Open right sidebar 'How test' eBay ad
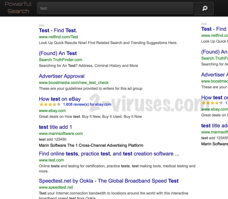The width and height of the screenshot is (228, 199). [215, 98]
